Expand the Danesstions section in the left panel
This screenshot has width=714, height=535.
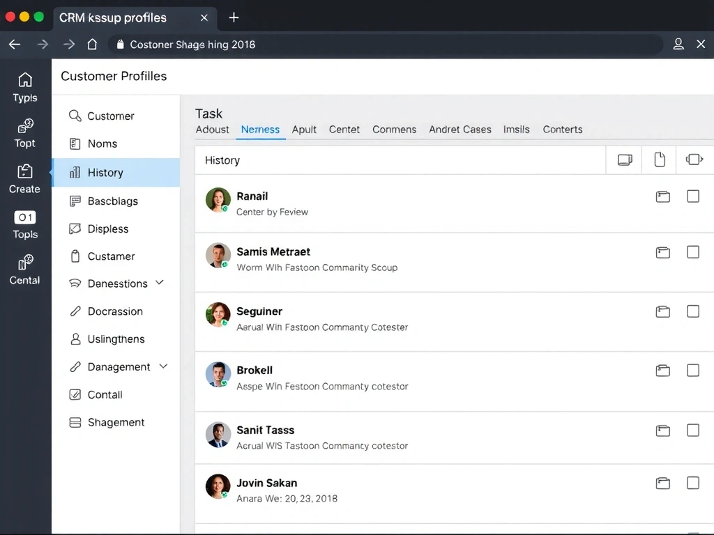[161, 284]
